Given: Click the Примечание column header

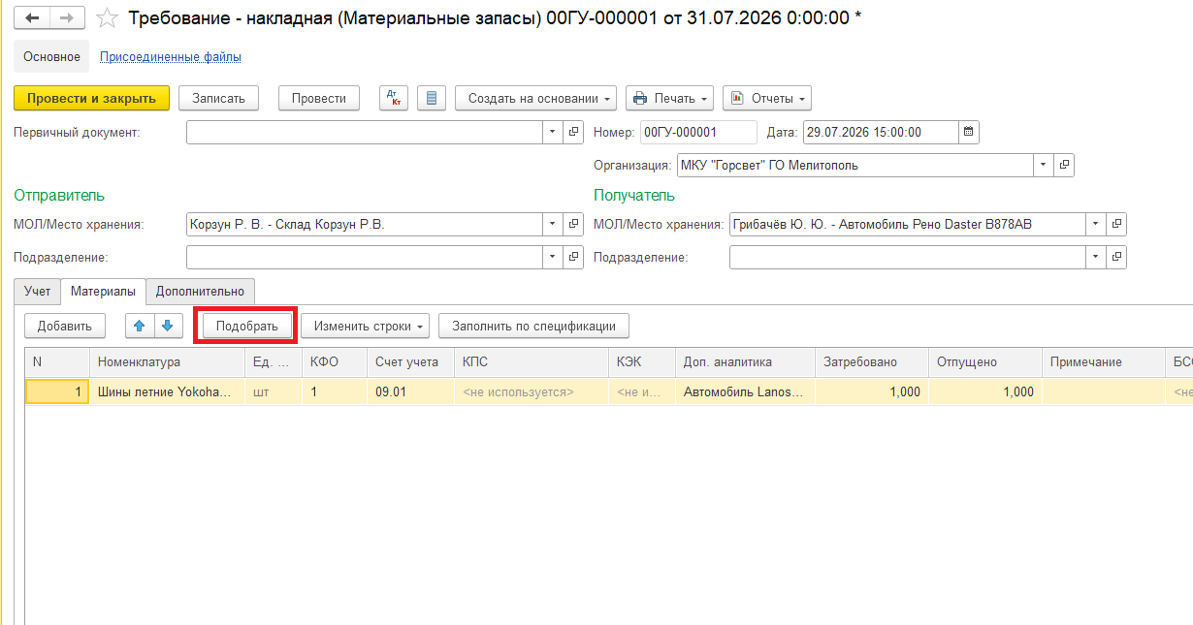Looking at the screenshot, I should click(1104, 361).
